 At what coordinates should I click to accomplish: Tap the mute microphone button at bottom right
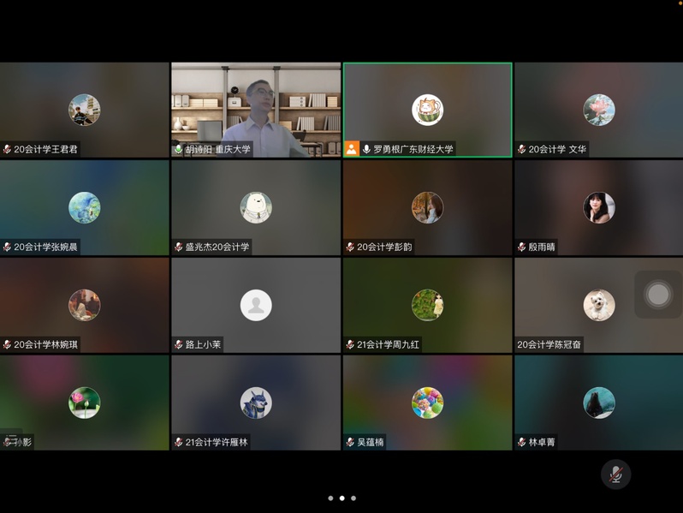(615, 474)
